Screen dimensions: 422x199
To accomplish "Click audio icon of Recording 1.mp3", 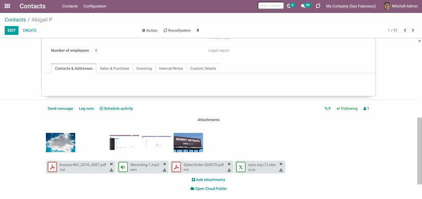I will pos(123,167).
